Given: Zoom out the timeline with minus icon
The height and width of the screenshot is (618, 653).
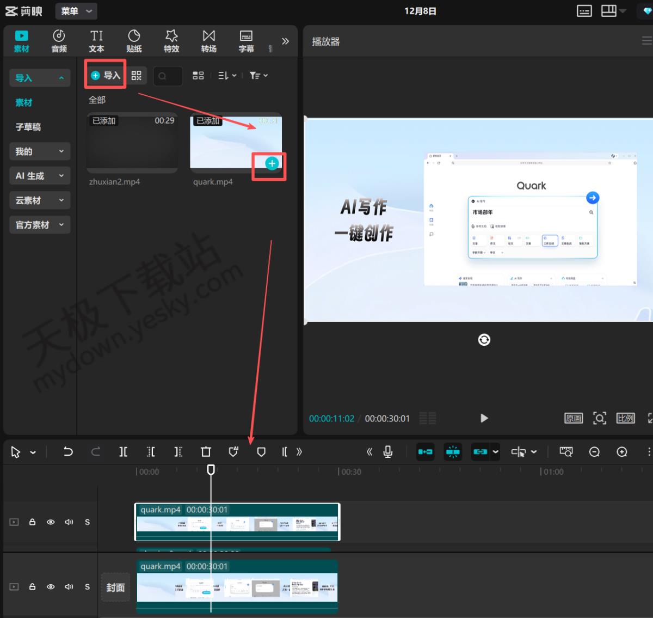Looking at the screenshot, I should pyautogui.click(x=594, y=452).
